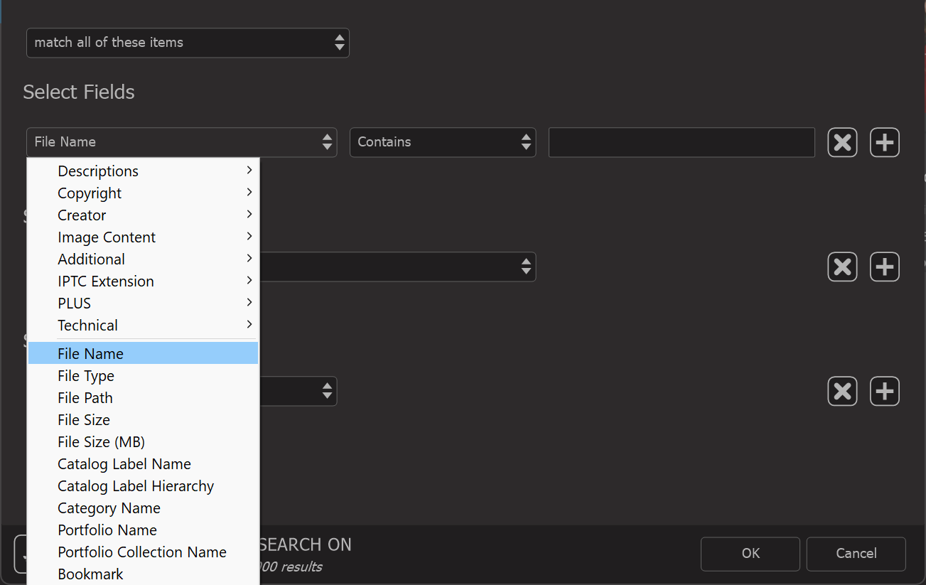Image resolution: width=926 pixels, height=585 pixels.
Task: Select Catalog Label Name field
Action: point(143,464)
